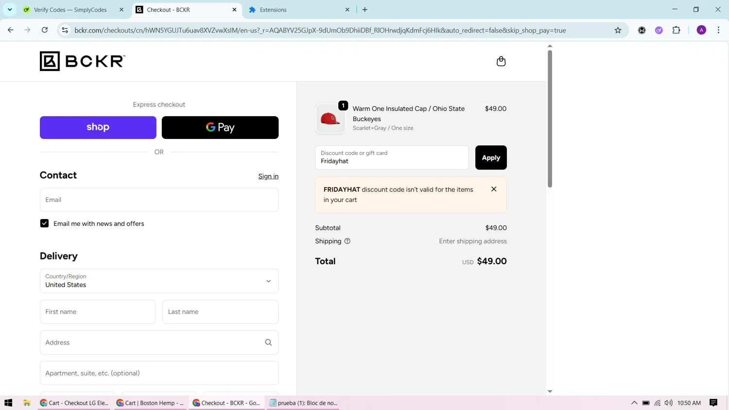The height and width of the screenshot is (410, 729).
Task: Close the Checkout - BCKR tab
Action: pyautogui.click(x=234, y=10)
